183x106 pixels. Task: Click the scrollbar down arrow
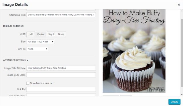[x=182, y=95]
